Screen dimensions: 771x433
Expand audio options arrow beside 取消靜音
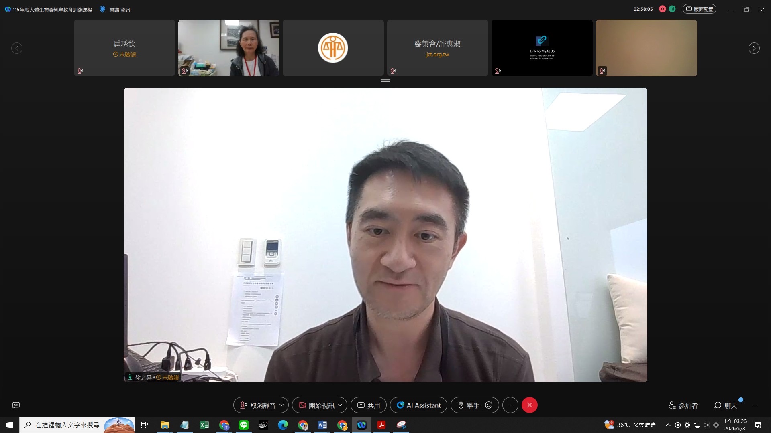282,405
